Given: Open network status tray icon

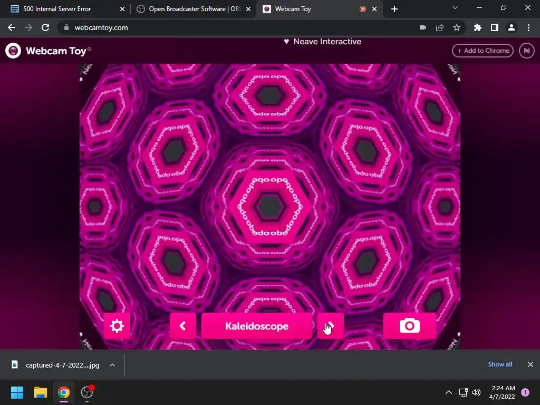Looking at the screenshot, I should [463, 392].
